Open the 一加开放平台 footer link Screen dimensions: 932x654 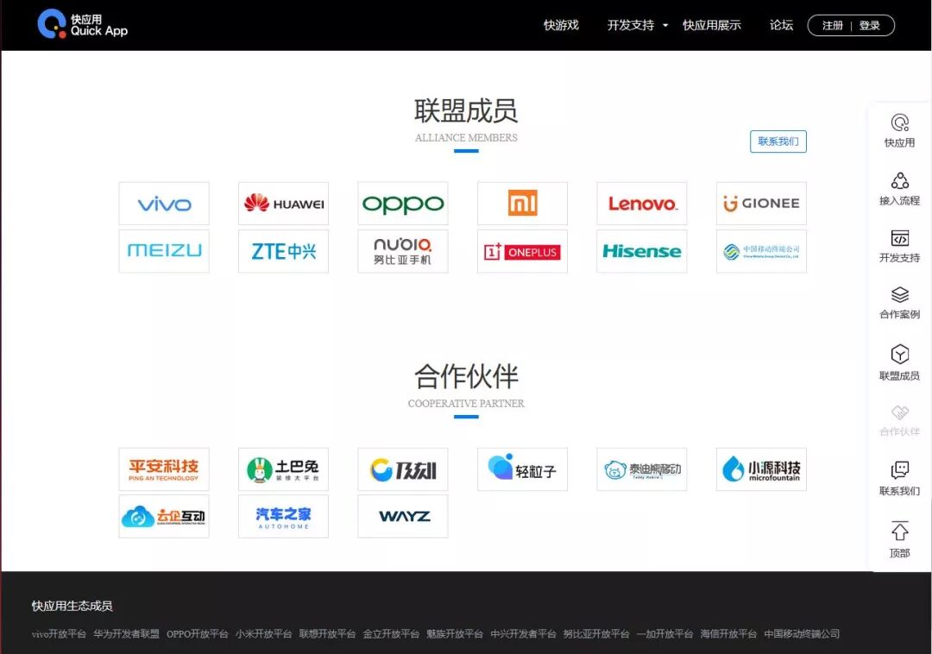coord(664,634)
